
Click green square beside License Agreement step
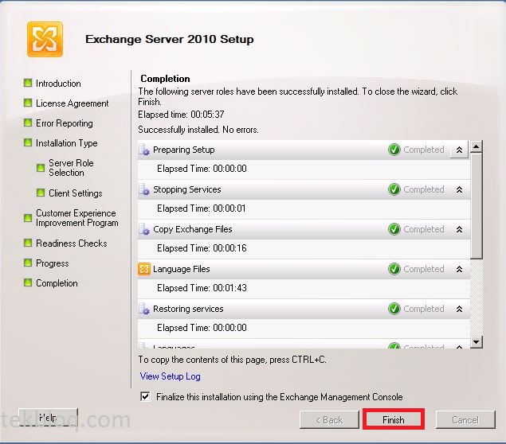coord(28,103)
